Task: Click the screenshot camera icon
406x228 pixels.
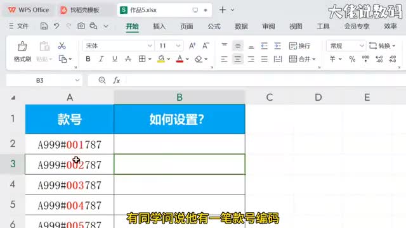Action: click(x=81, y=26)
